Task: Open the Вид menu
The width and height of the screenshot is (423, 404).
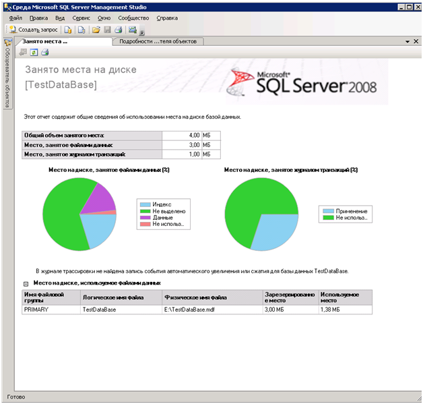Action: 60,18
